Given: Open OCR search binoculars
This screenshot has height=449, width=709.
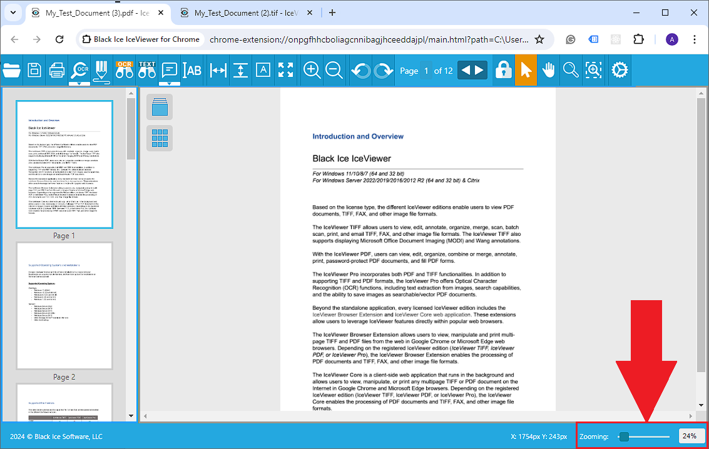Looking at the screenshot, I should [125, 70].
